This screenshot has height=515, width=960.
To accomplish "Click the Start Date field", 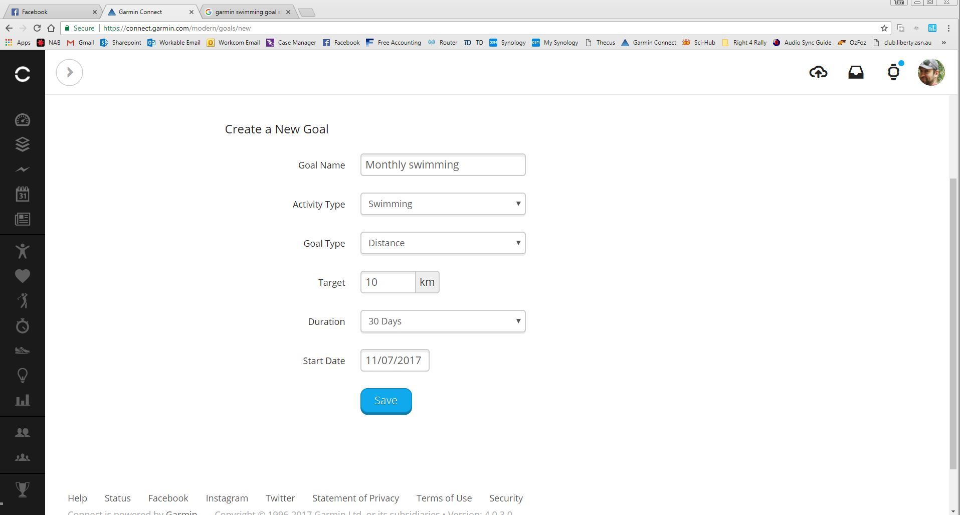I will [x=394, y=361].
